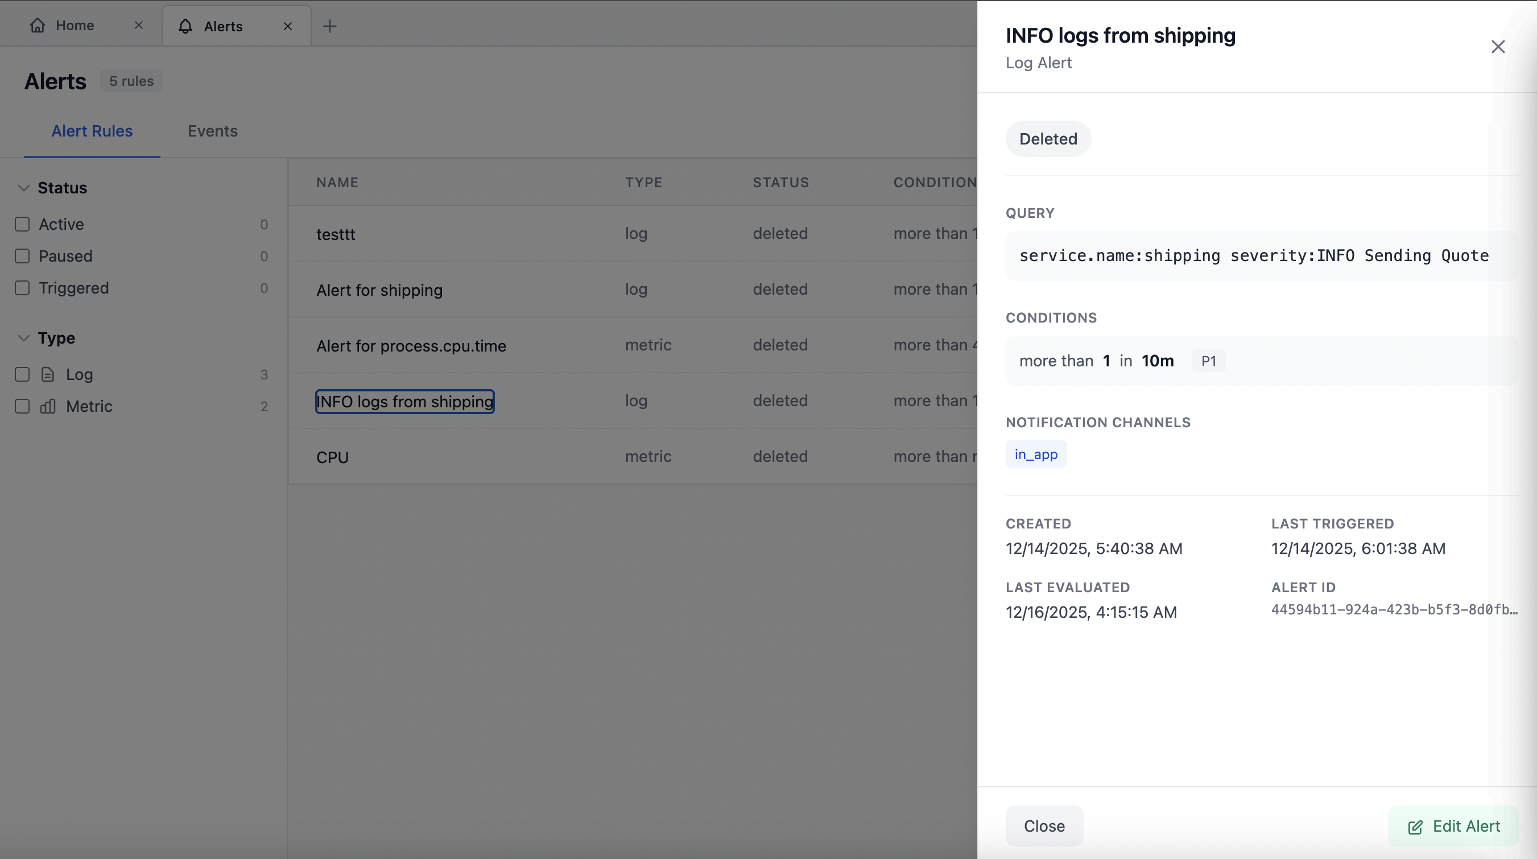Collapse the Status filter section
Viewport: 1537px width, 859px height.
click(x=24, y=188)
